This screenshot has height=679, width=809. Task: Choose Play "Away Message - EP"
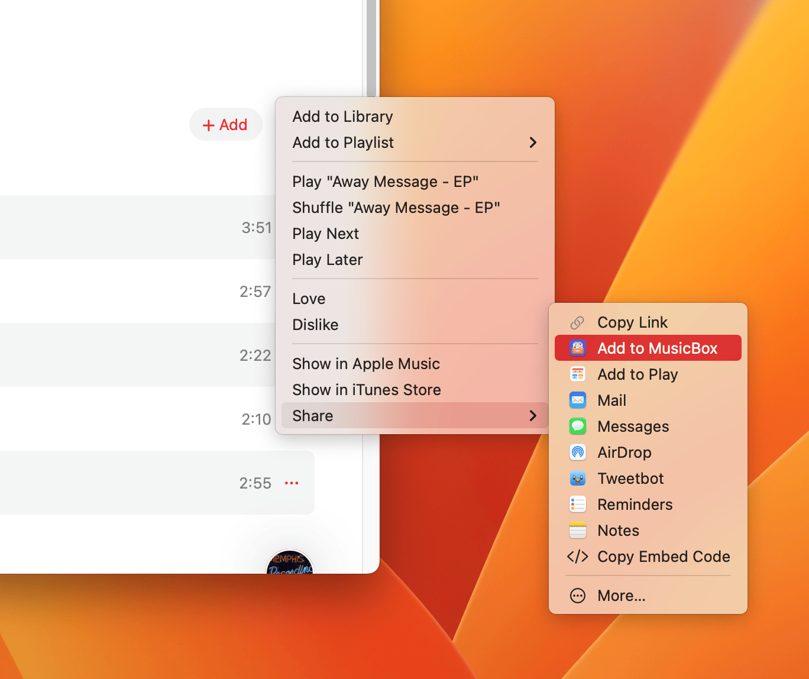385,182
